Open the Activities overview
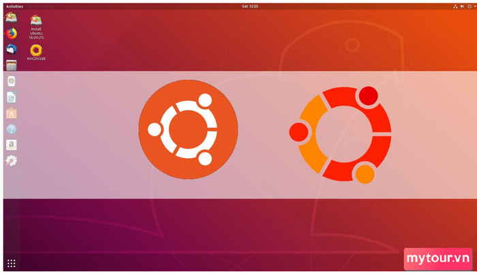This screenshot has width=477, height=276. [14, 6]
